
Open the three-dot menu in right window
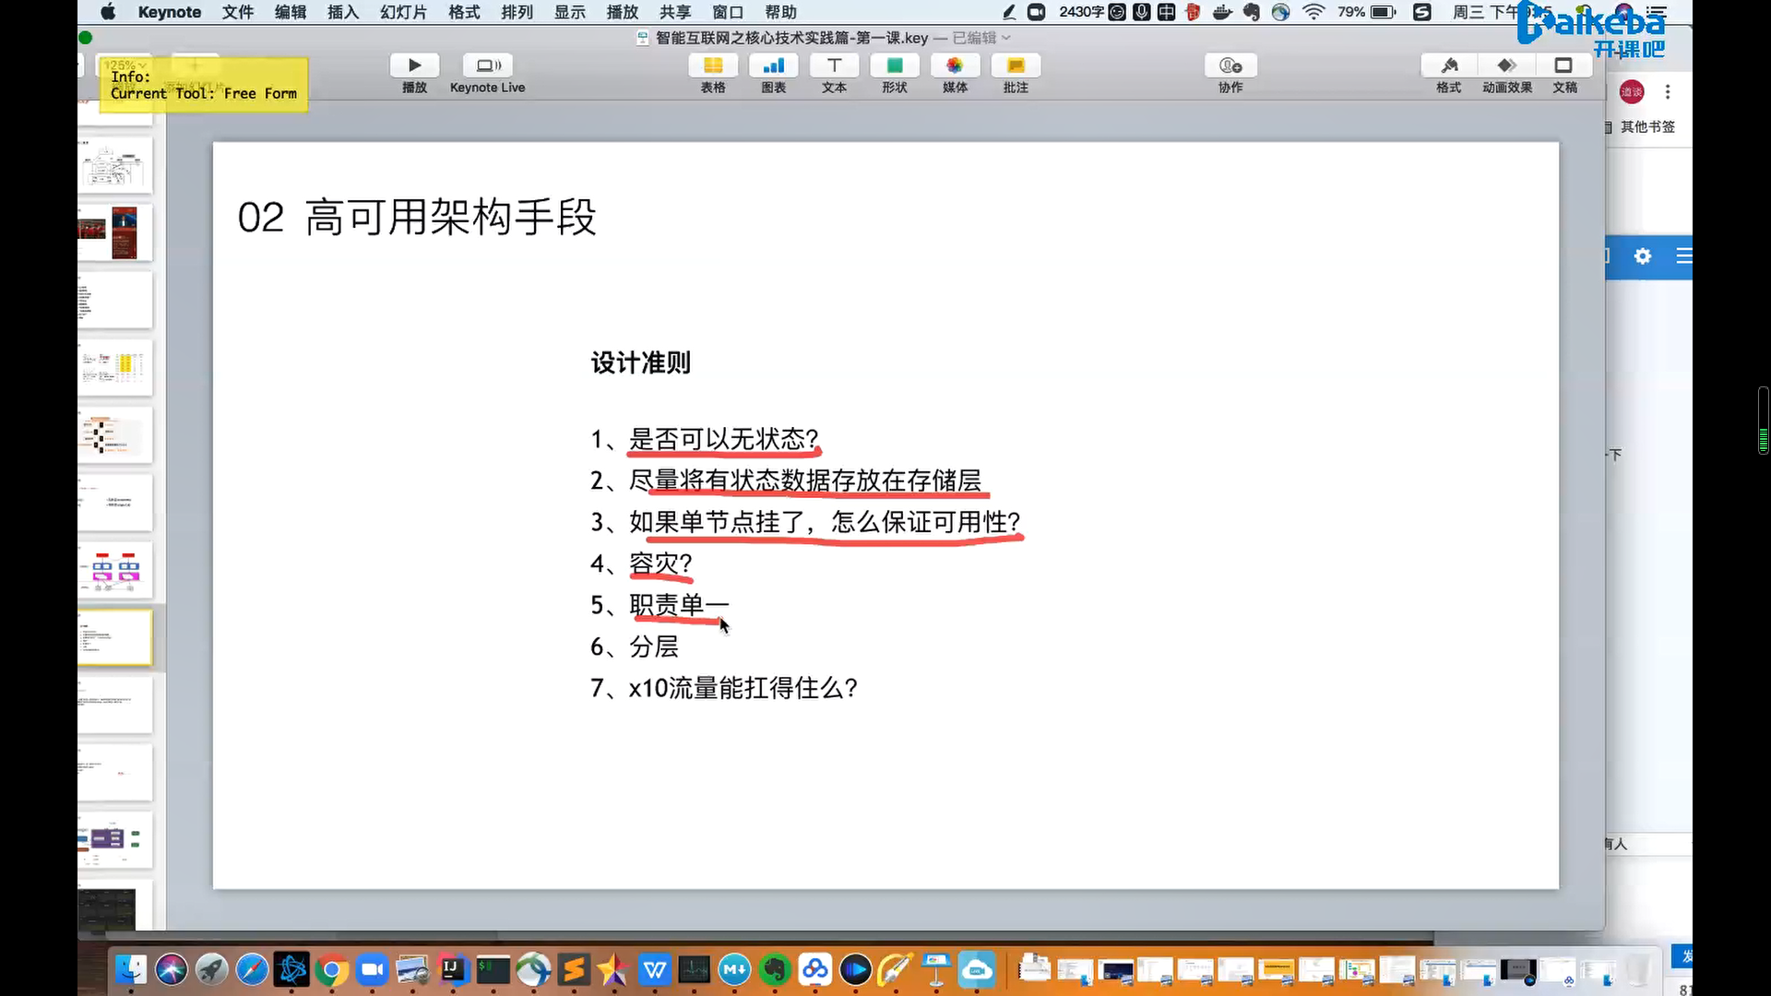pos(1668,91)
